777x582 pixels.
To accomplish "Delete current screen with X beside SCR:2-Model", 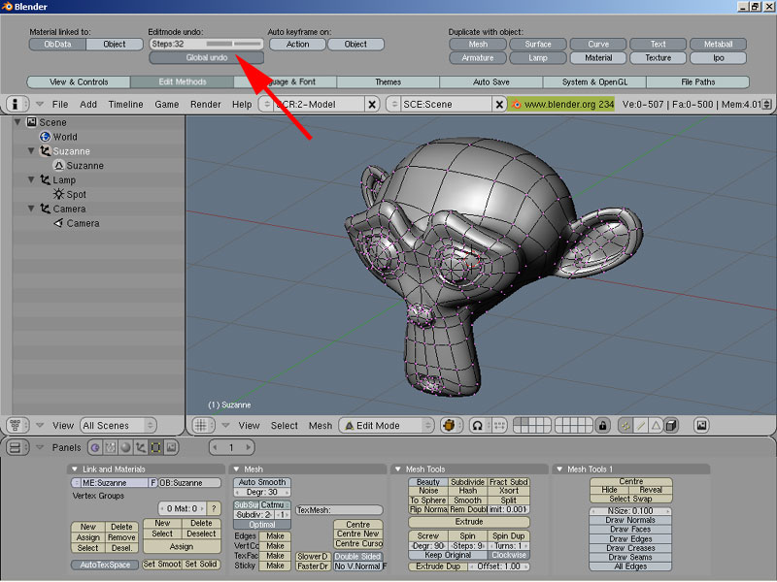I will pos(372,105).
